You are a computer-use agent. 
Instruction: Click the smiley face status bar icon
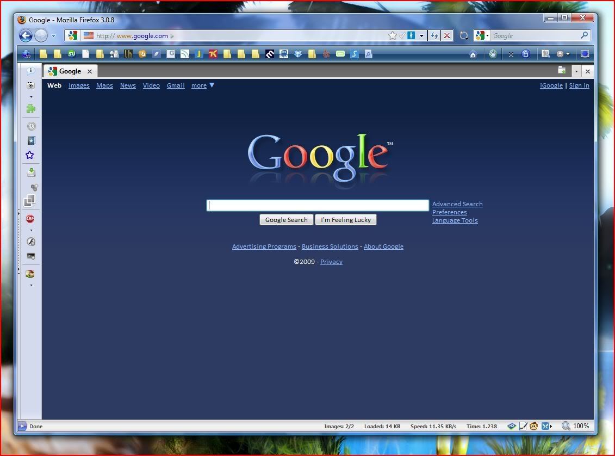533,426
